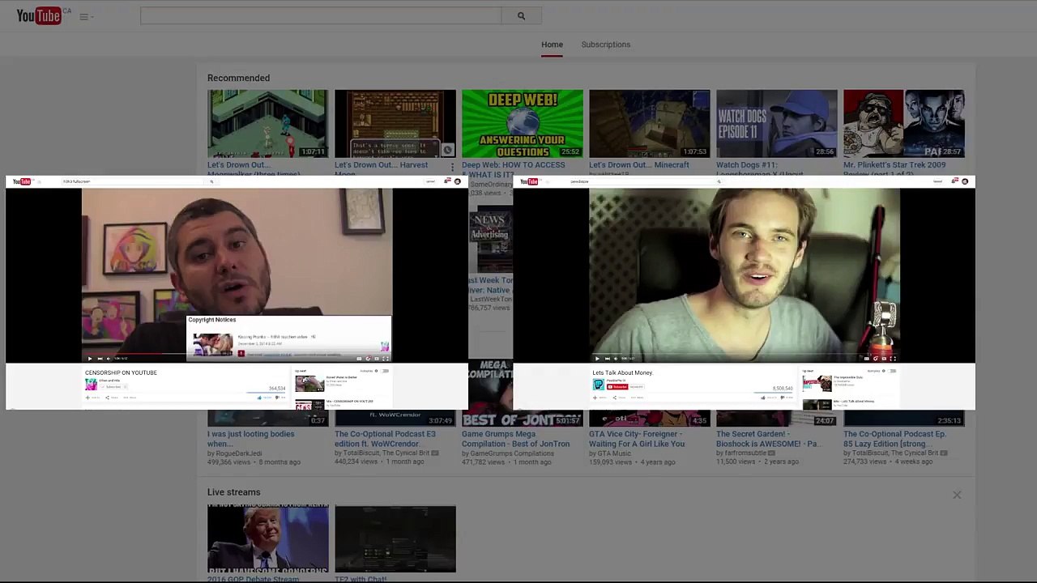Enter fullscreen on CENSORSHIP ON YOUTUBE player
This screenshot has width=1037, height=583.
pyautogui.click(x=385, y=359)
